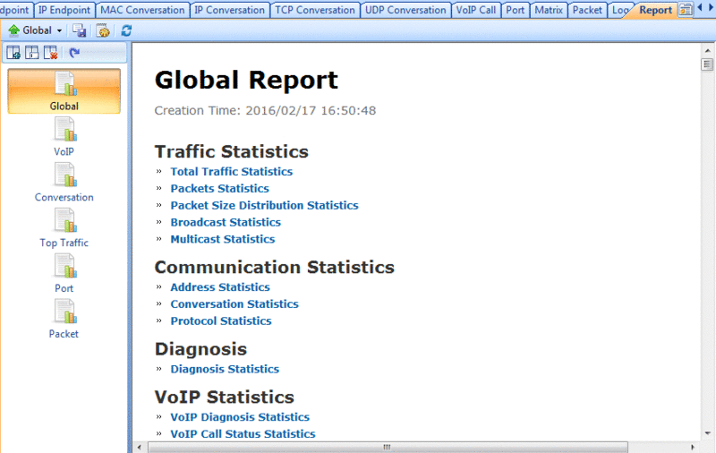Click the add new report icon

[13, 53]
